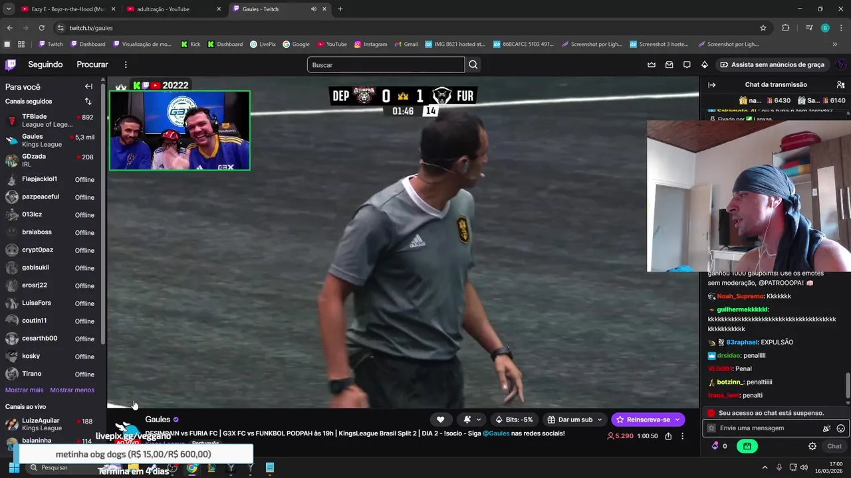Open the chat celebration cheer icon
Viewport: 851px width, 478px height.
tap(826, 428)
